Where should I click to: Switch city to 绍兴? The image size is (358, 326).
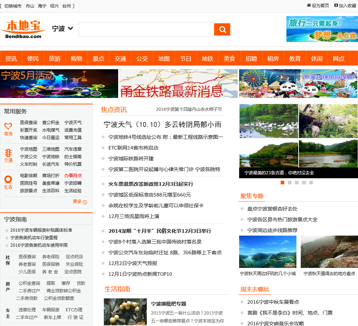[x=54, y=6]
